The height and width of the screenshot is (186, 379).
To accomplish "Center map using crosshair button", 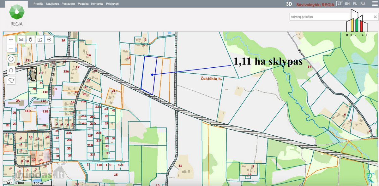I will [x=11, y=70].
